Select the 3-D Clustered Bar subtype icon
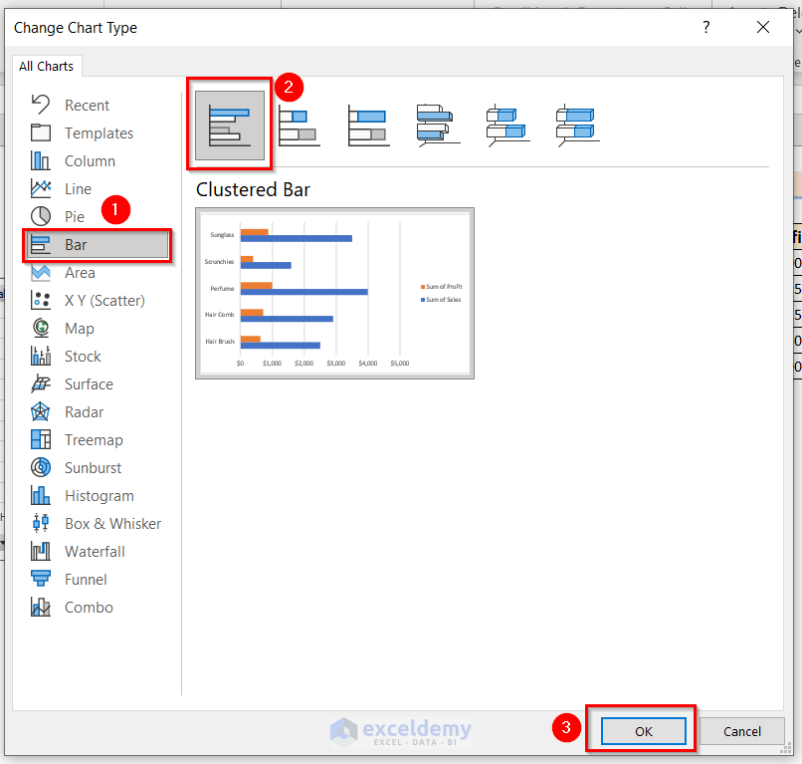Viewport: 802px width, 764px height. pyautogui.click(x=439, y=126)
